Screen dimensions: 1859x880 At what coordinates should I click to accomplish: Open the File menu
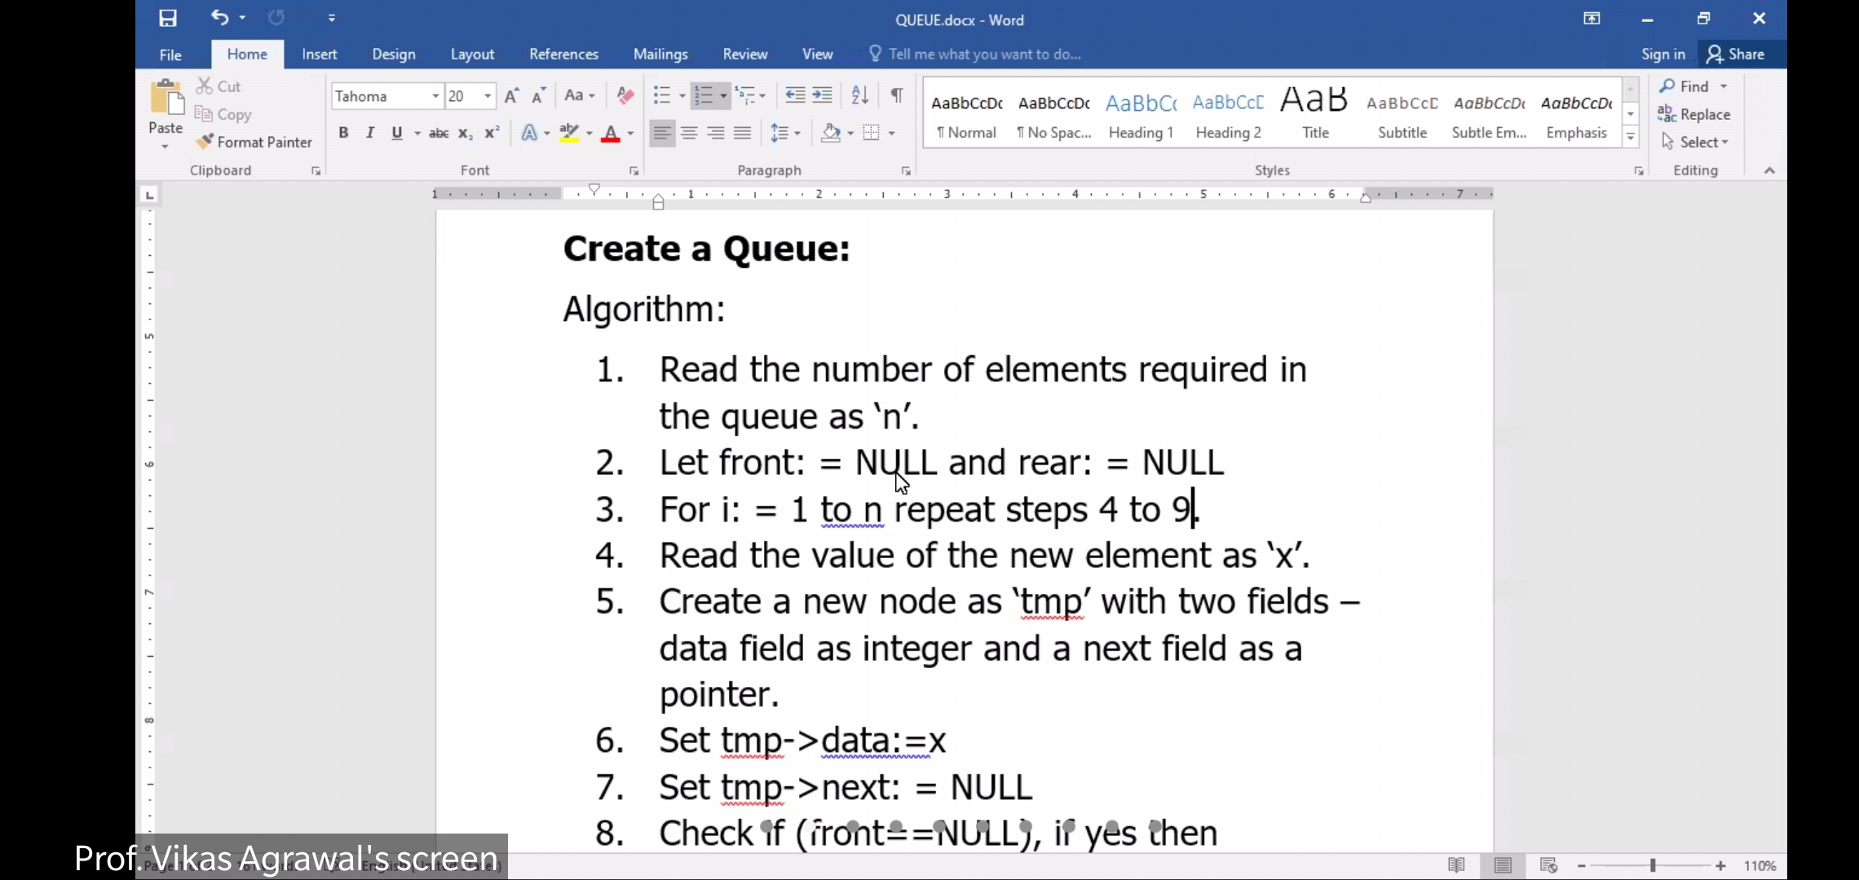click(x=170, y=55)
